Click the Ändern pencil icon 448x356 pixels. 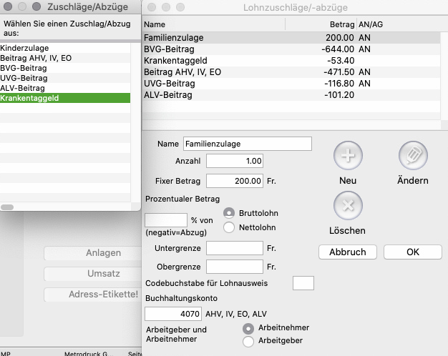(412, 155)
